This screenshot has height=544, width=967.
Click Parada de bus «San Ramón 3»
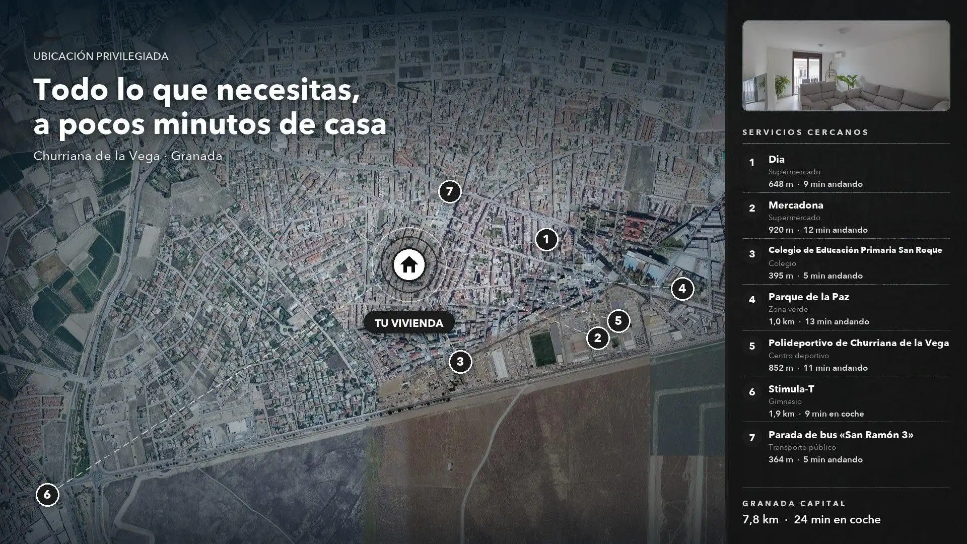click(841, 435)
